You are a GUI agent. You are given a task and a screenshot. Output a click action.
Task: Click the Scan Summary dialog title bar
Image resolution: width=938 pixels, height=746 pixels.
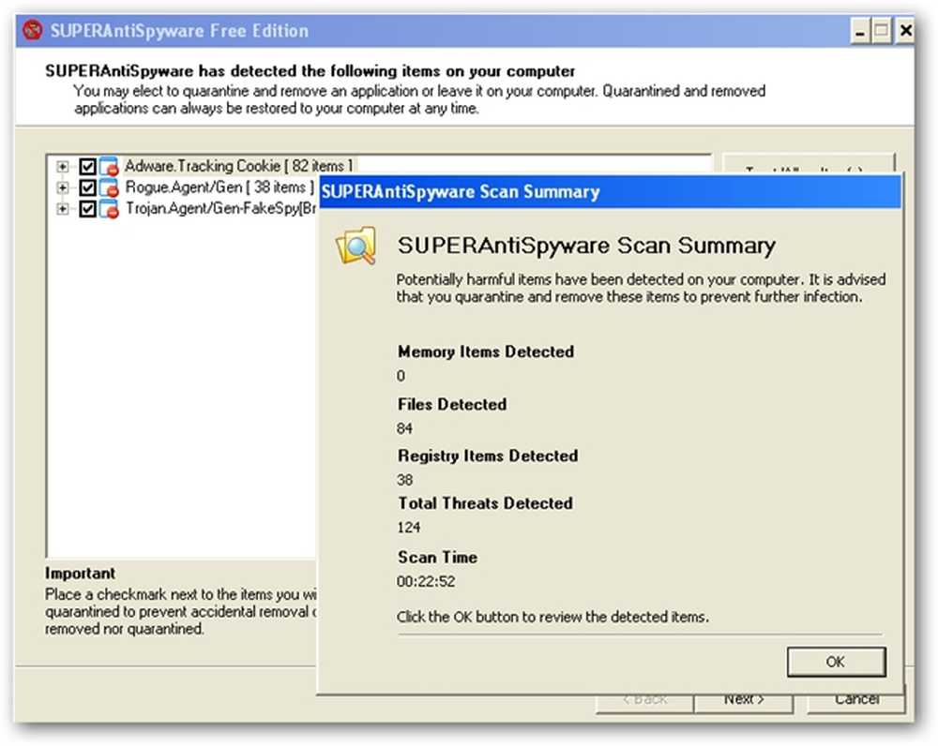(609, 192)
